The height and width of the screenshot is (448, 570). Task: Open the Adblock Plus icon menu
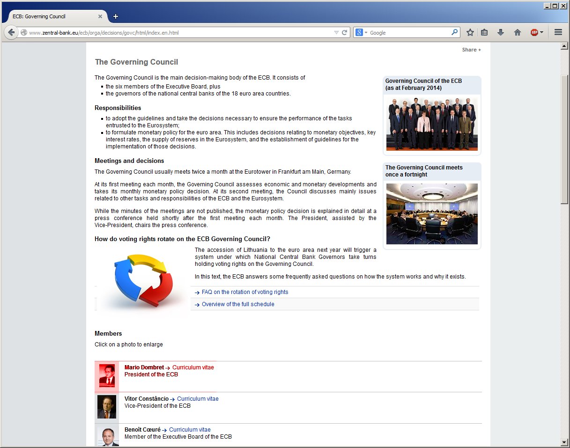click(x=534, y=32)
